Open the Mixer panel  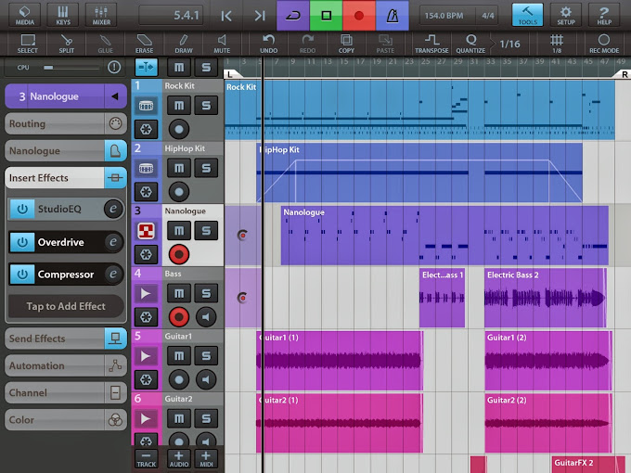(100, 15)
